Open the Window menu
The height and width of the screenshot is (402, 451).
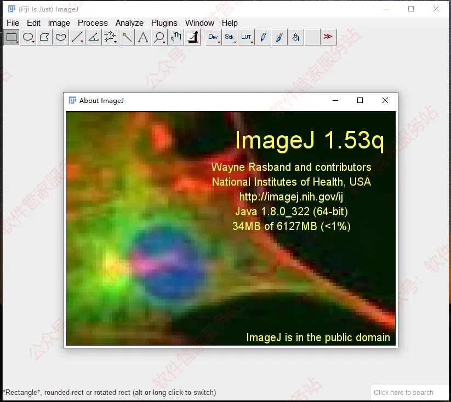coord(199,23)
